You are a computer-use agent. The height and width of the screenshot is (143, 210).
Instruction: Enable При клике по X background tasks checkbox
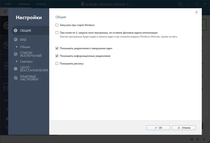point(57,33)
